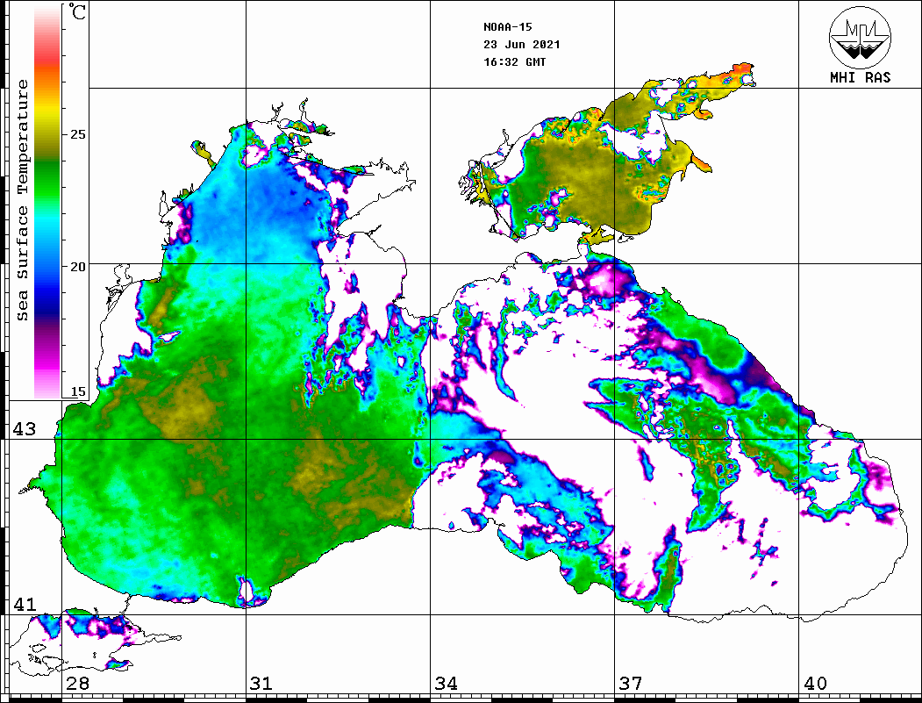Click the temperature color scale bar
Viewport: 922px width, 703px height.
pos(47,203)
